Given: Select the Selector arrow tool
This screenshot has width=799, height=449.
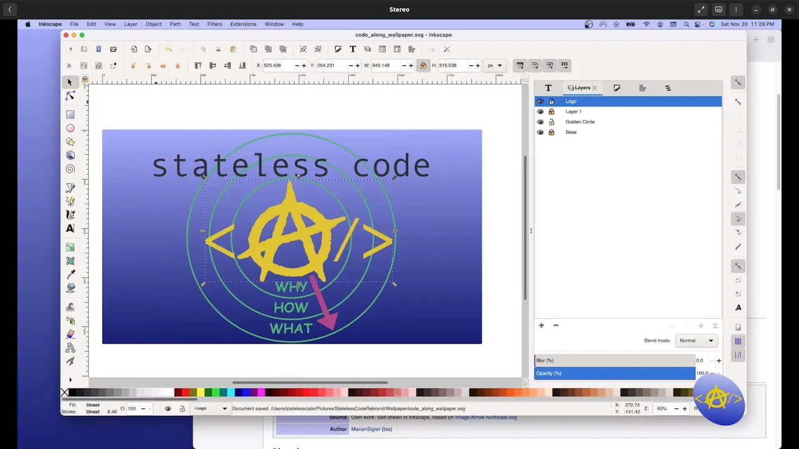Looking at the screenshot, I should pyautogui.click(x=70, y=82).
